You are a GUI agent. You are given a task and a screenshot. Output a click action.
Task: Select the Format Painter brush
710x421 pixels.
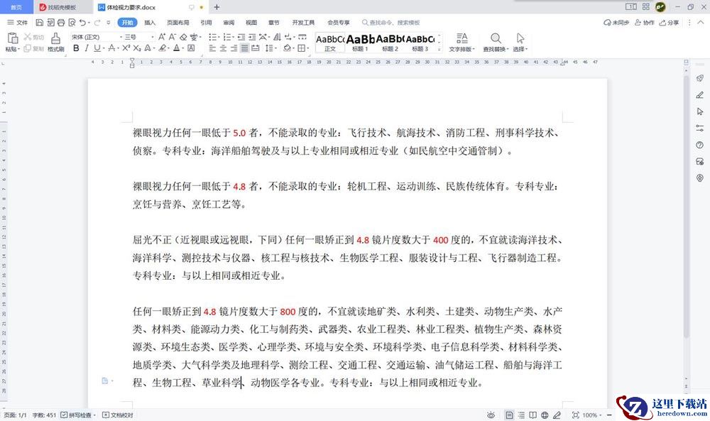click(x=55, y=38)
